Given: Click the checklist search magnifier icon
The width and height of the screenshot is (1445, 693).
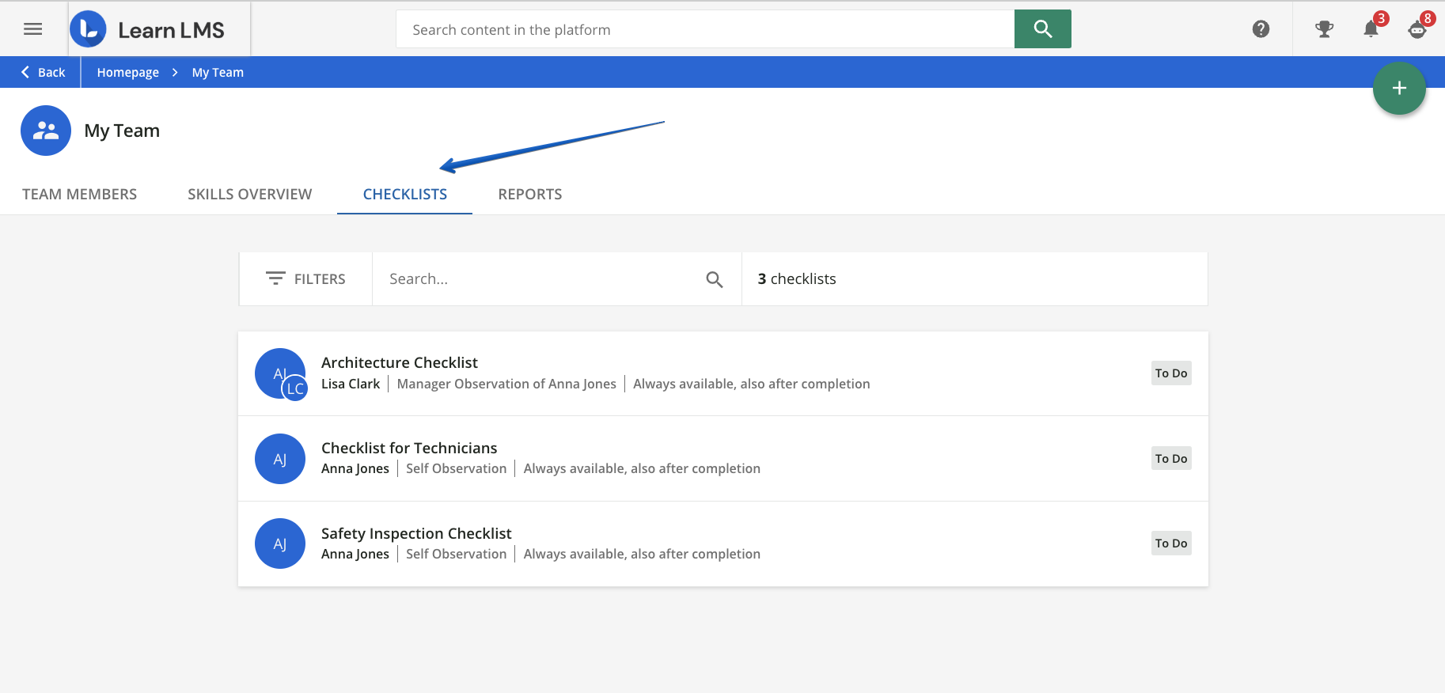Looking at the screenshot, I should coord(714,279).
